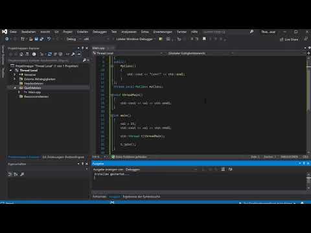Click the Keine Probleme gefunden indicator
This screenshot has height=233, width=311.
click(129, 157)
